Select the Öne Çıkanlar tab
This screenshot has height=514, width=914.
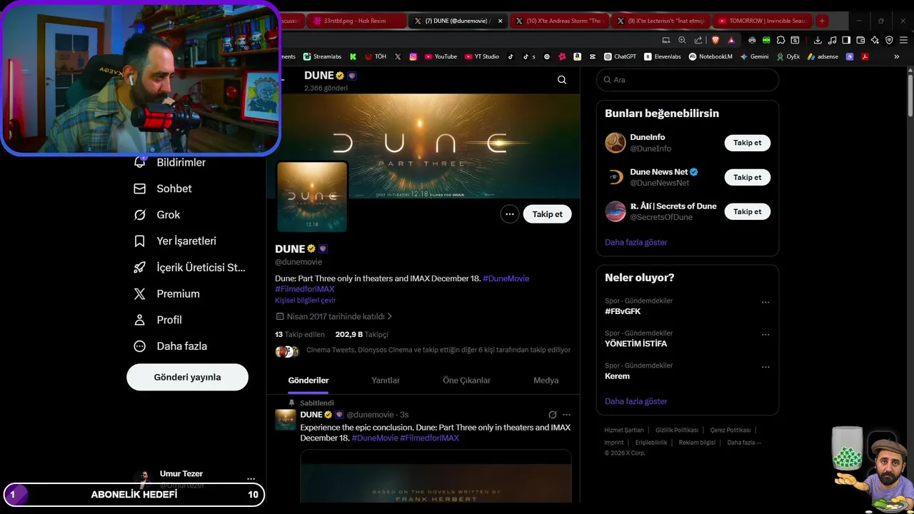[467, 381]
